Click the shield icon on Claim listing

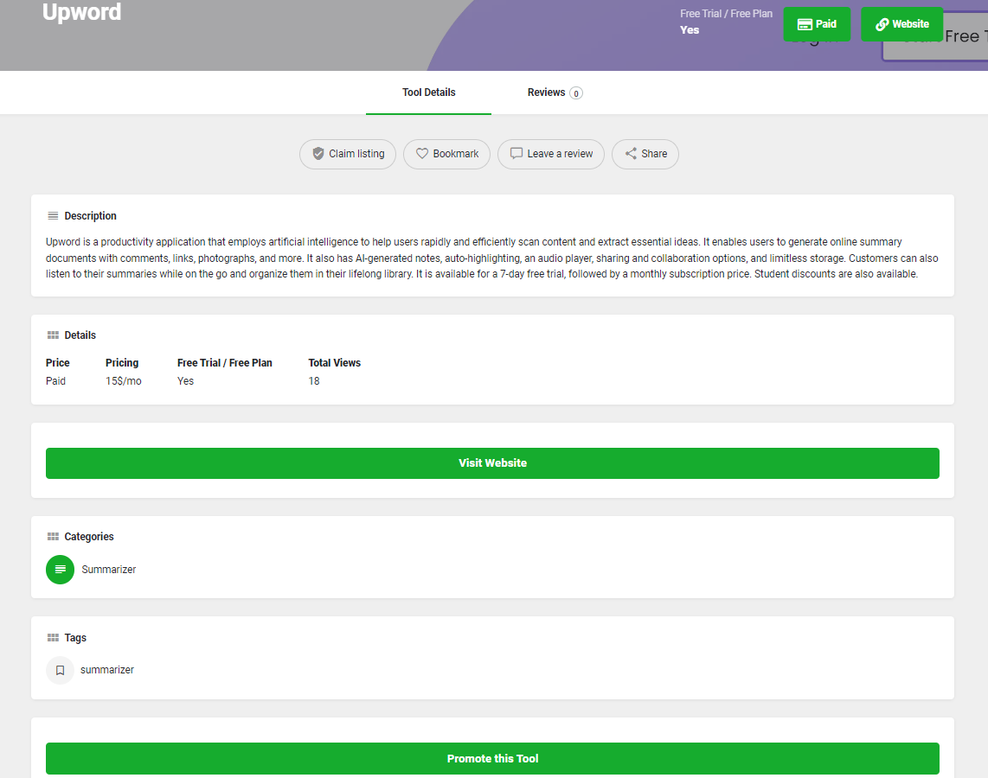[318, 154]
